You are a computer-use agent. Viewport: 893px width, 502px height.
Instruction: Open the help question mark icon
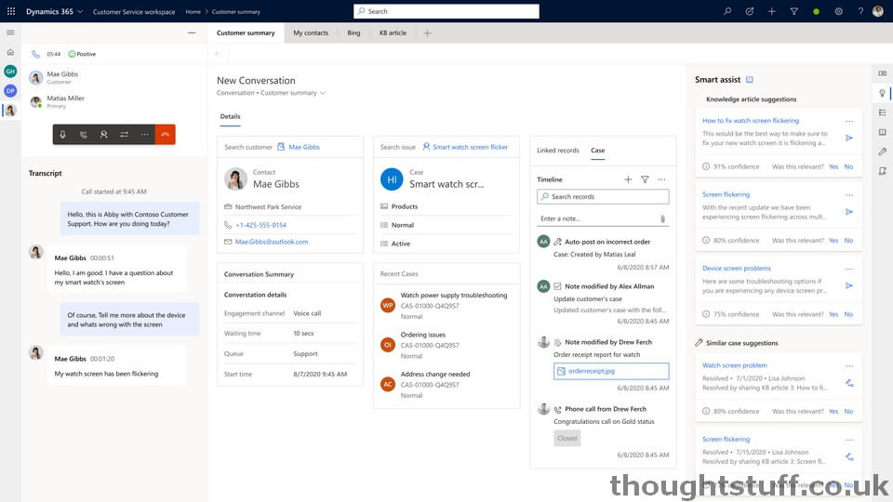860,11
